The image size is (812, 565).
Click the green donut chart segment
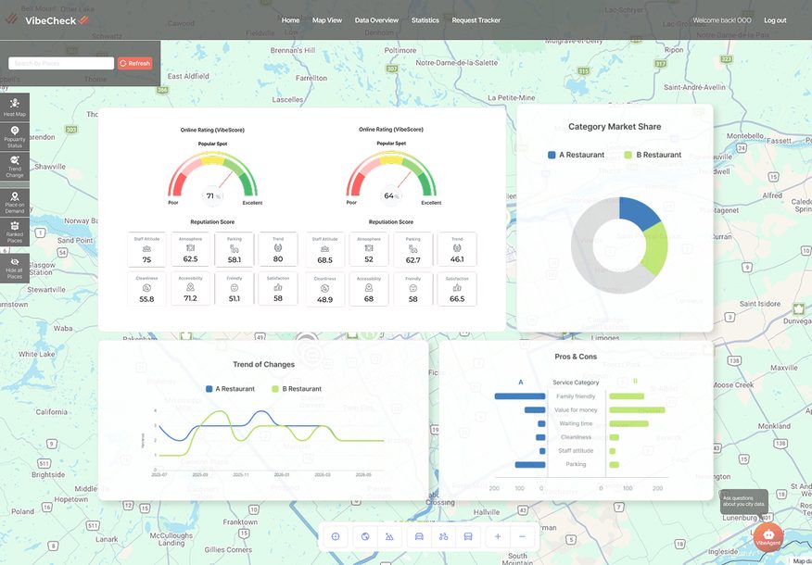coord(654,249)
